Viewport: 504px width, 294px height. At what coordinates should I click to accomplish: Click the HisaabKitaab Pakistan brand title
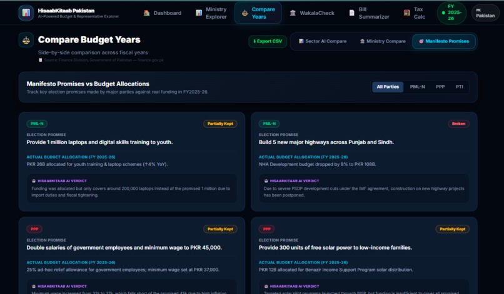click(x=66, y=11)
